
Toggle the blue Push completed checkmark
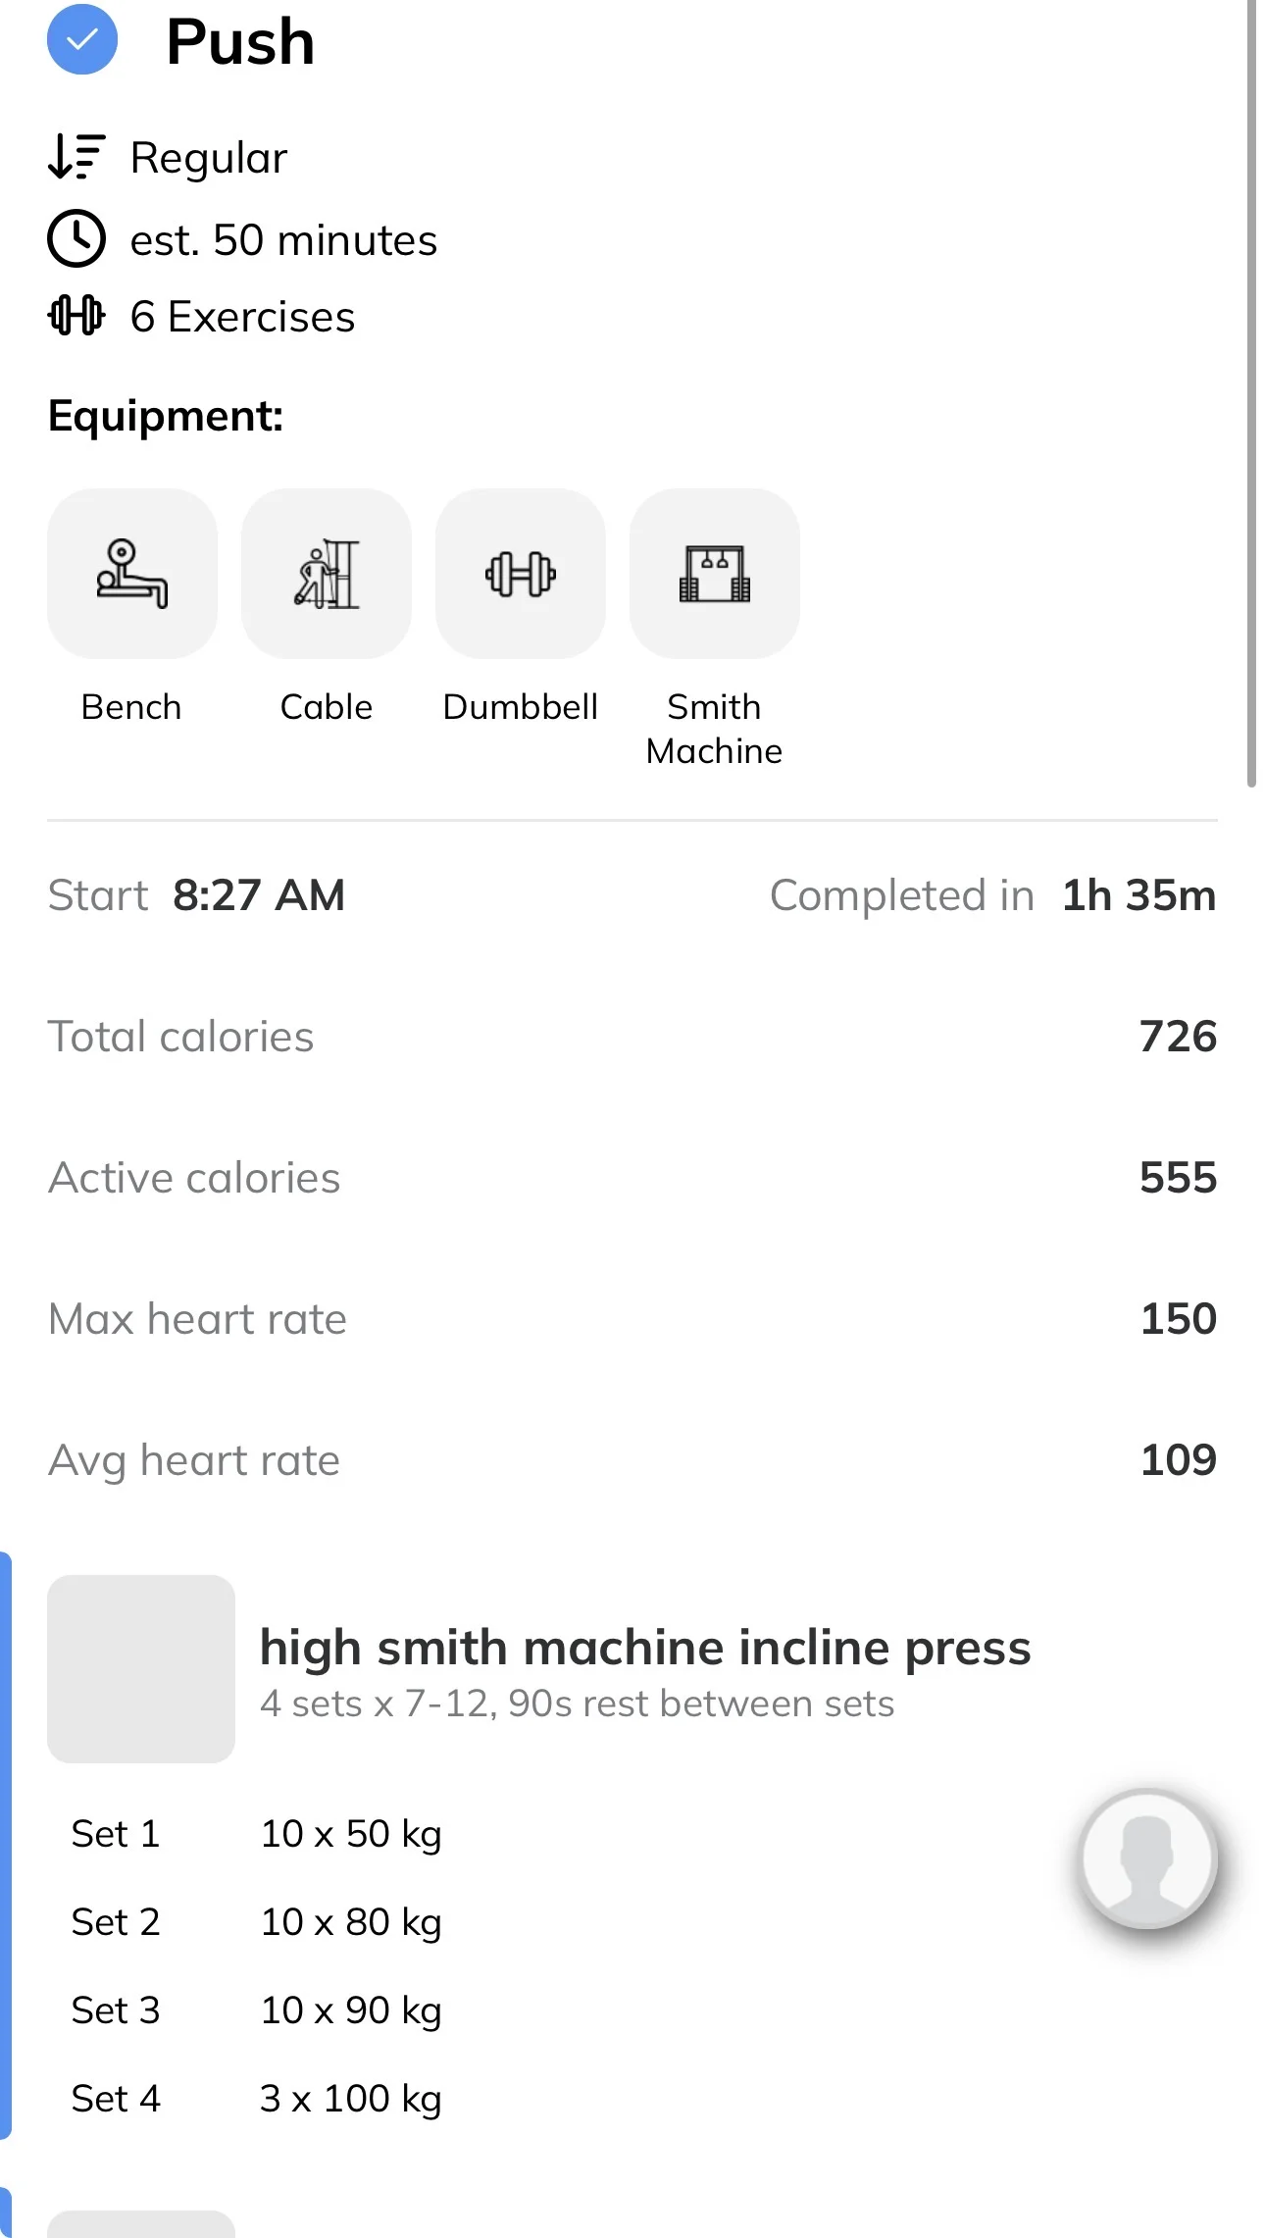coord(82,39)
